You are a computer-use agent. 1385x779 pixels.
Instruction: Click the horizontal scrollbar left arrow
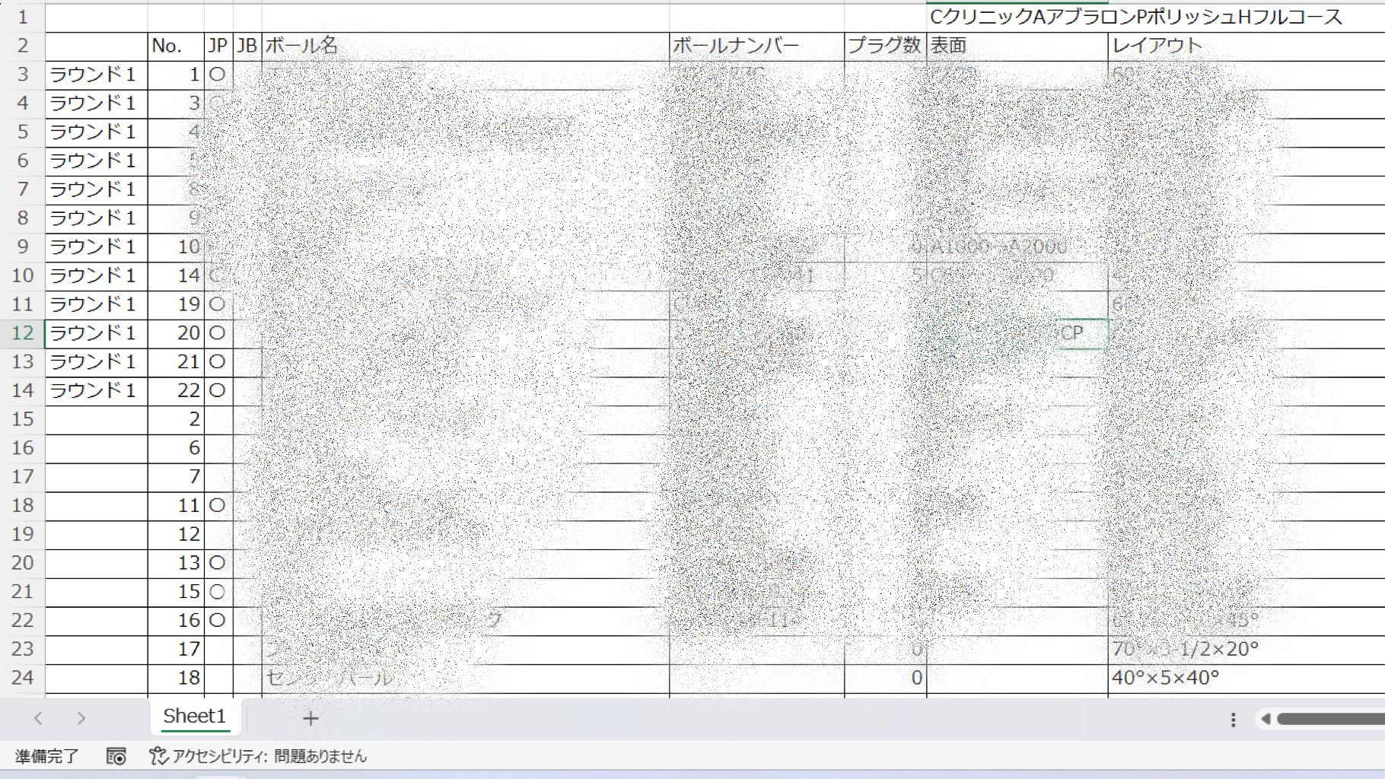pyautogui.click(x=1266, y=719)
